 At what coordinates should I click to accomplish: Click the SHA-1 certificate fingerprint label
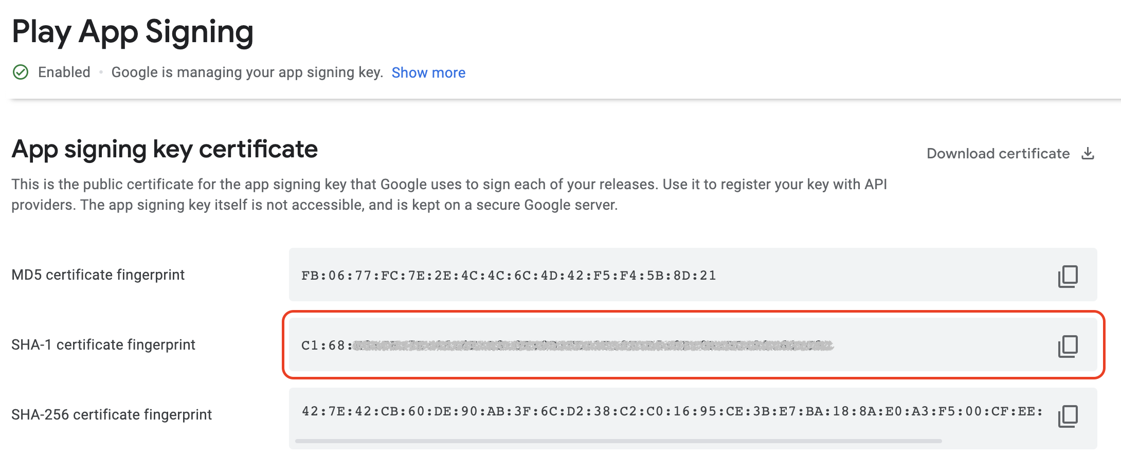click(103, 345)
